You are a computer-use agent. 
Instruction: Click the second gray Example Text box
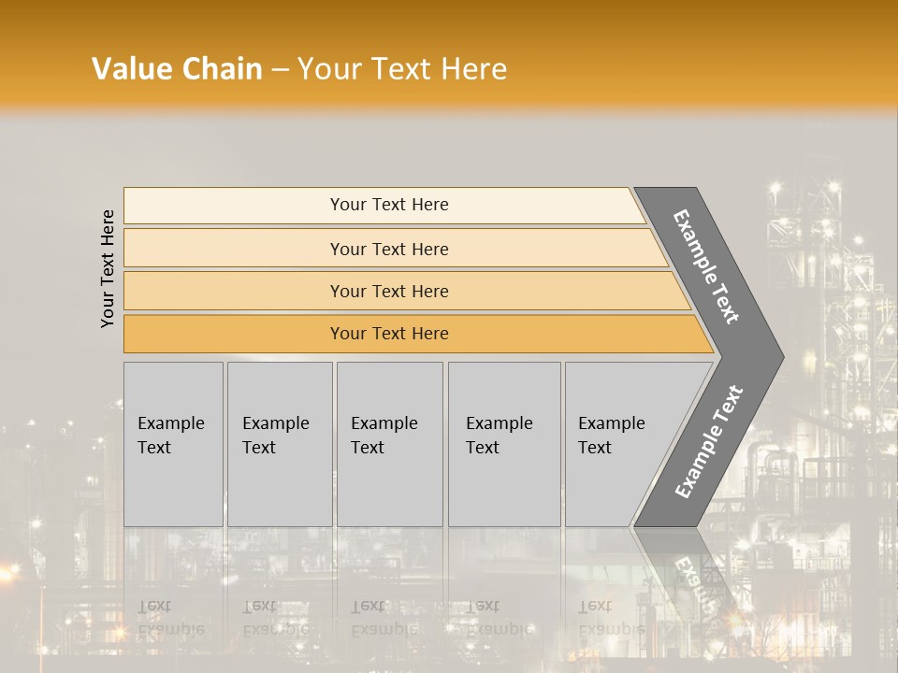(x=279, y=444)
